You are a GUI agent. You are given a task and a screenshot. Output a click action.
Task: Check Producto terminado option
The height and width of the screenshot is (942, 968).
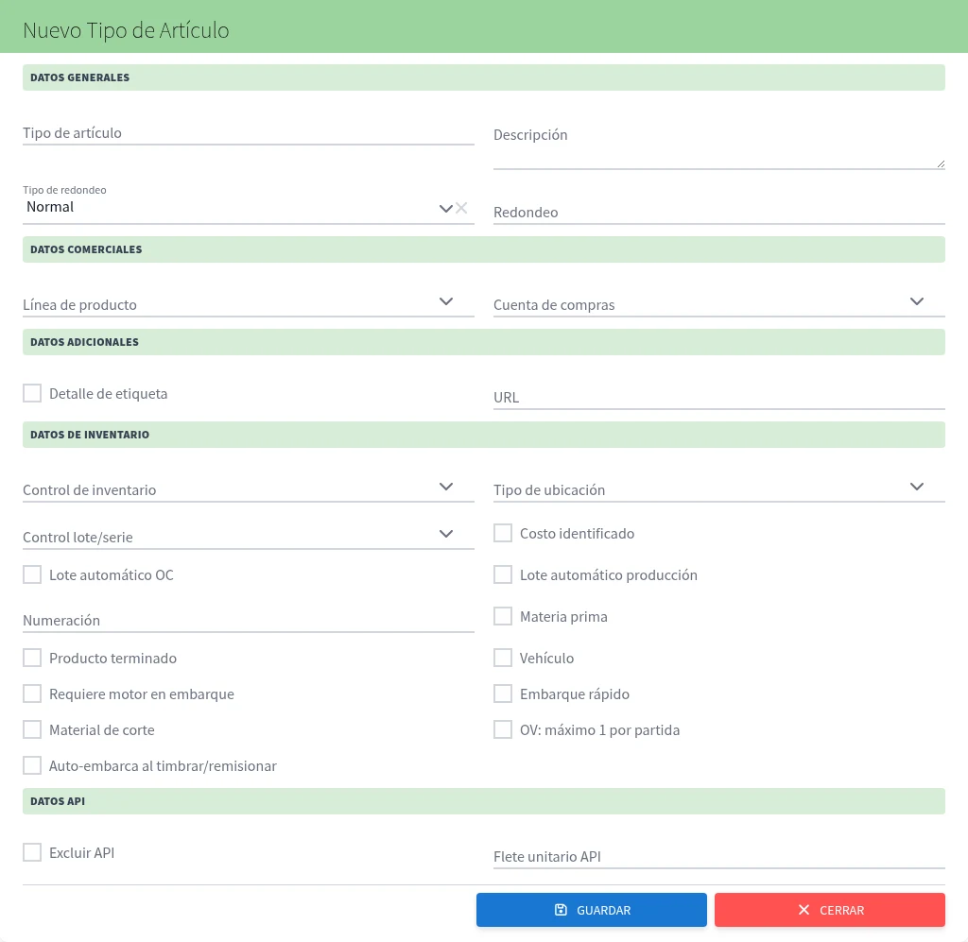coord(32,658)
